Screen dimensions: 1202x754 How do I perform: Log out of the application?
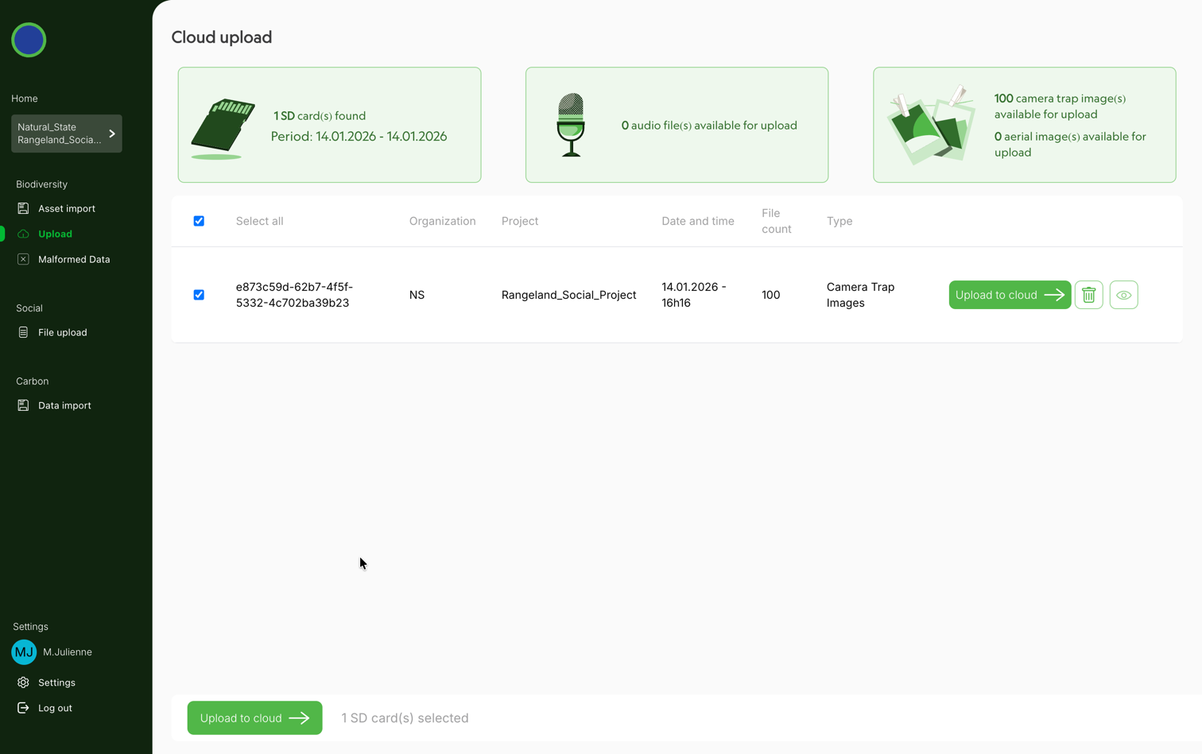[x=55, y=708]
